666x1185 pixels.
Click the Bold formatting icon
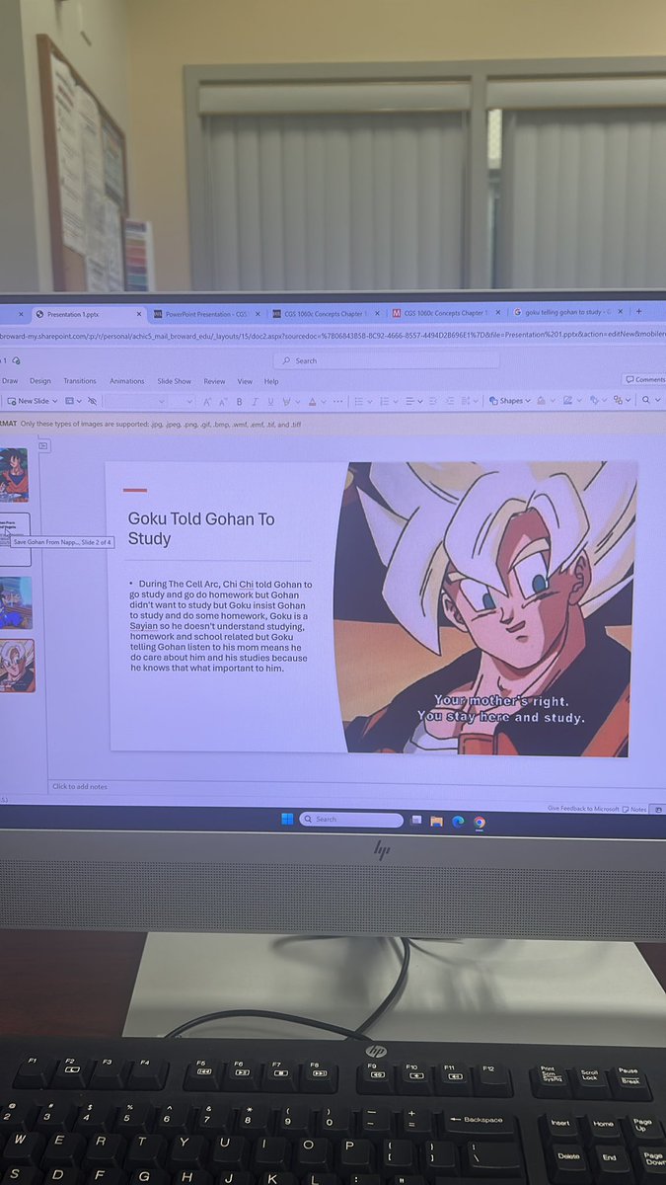(x=239, y=402)
